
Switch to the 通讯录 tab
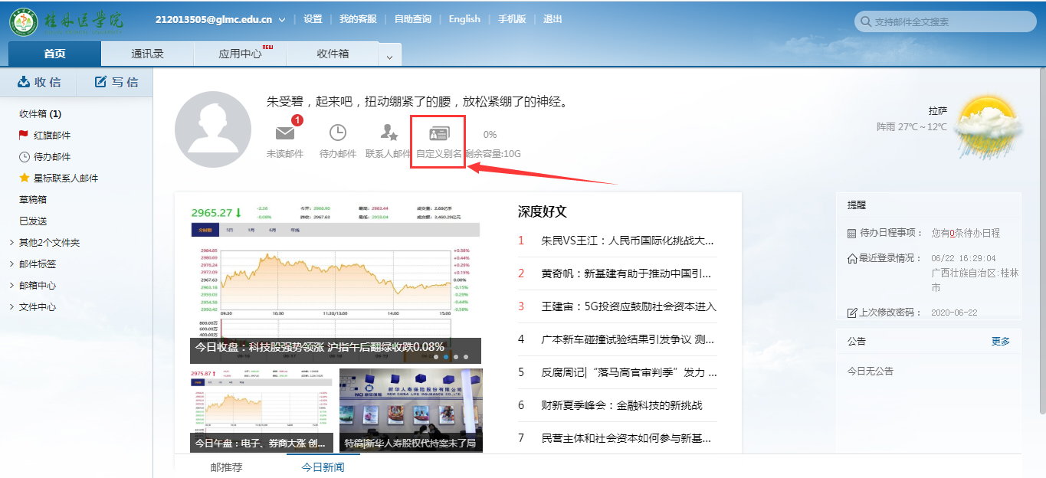coord(147,54)
